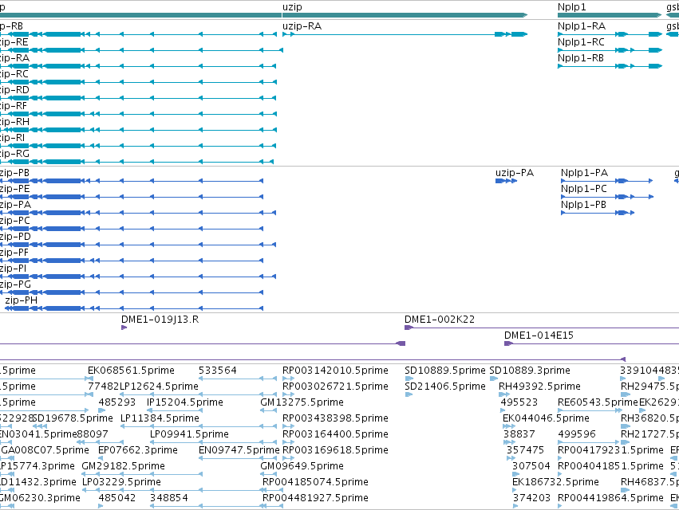Click EST label 348854

pos(169,498)
